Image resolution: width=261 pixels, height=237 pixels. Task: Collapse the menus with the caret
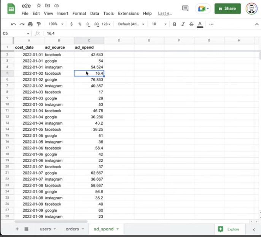point(257,24)
